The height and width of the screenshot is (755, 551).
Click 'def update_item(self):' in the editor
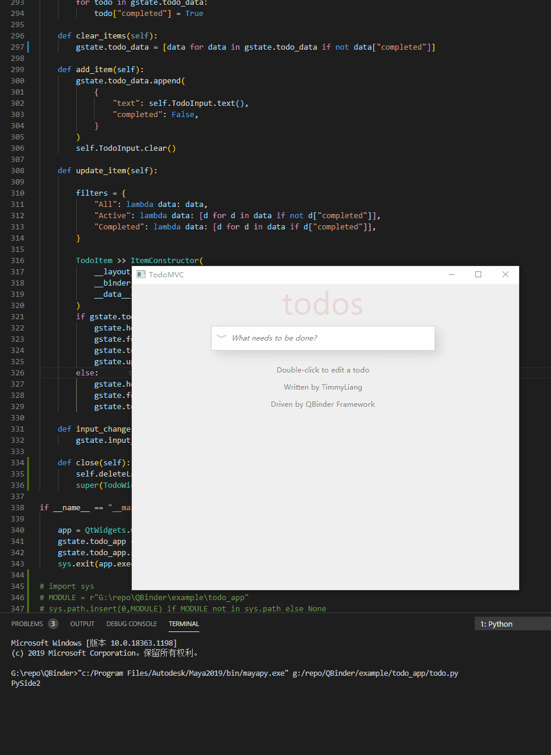[108, 170]
